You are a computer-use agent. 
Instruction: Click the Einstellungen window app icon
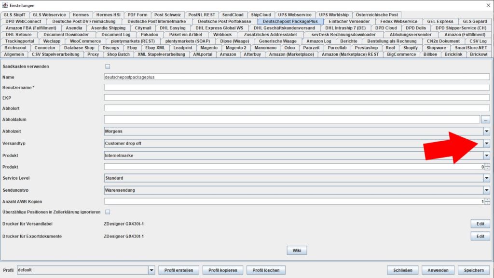point(5,5)
